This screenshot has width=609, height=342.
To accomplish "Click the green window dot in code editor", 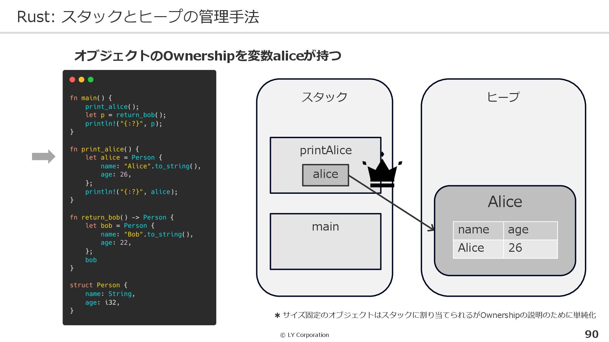I will [x=91, y=79].
